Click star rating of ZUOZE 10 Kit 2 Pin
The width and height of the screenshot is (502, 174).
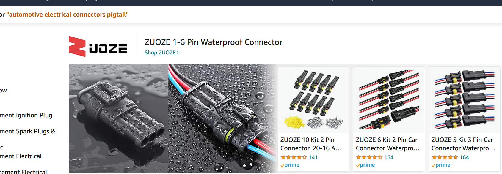click(294, 157)
